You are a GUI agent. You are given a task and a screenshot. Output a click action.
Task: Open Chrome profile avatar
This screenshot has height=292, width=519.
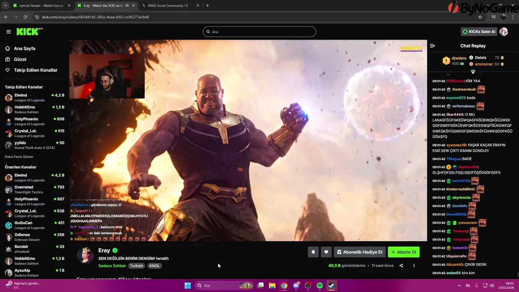coord(504,17)
